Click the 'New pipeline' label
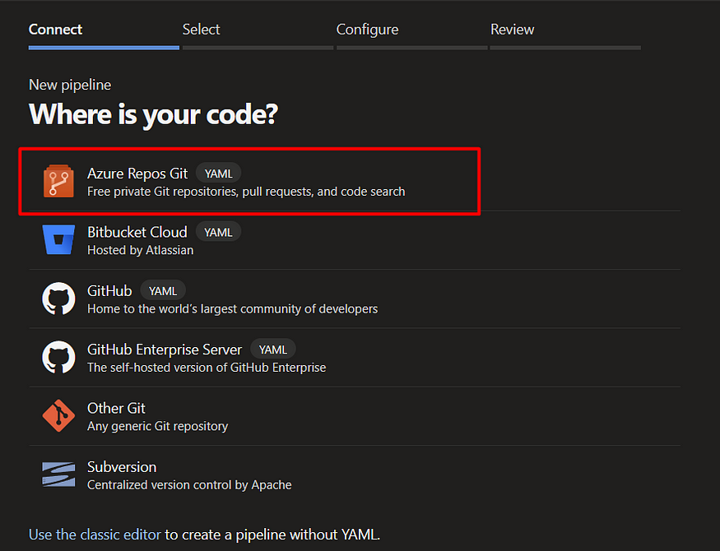This screenshot has height=551, width=720. 70,85
